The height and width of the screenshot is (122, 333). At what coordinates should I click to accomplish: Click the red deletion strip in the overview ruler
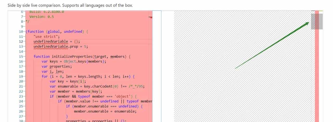pos(317,78)
